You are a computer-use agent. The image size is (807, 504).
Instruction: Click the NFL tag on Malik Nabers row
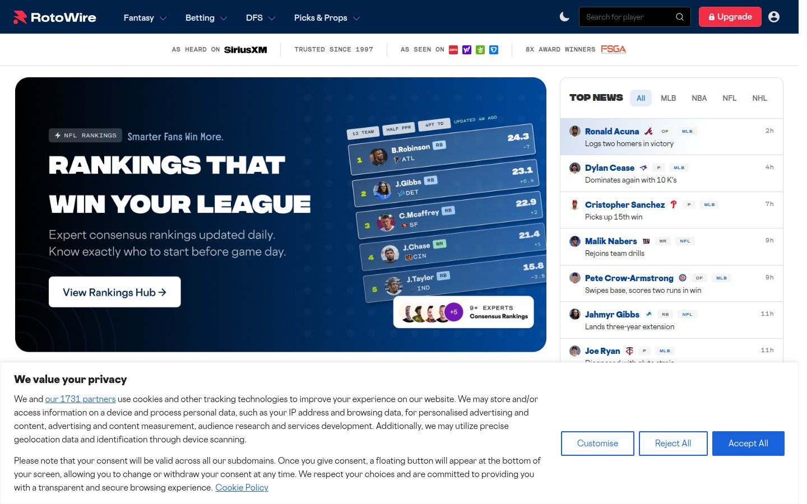[685, 241]
